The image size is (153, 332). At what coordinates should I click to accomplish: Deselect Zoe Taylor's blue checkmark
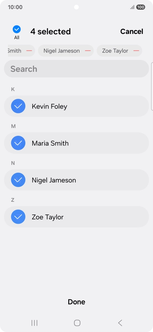[x=18, y=217]
